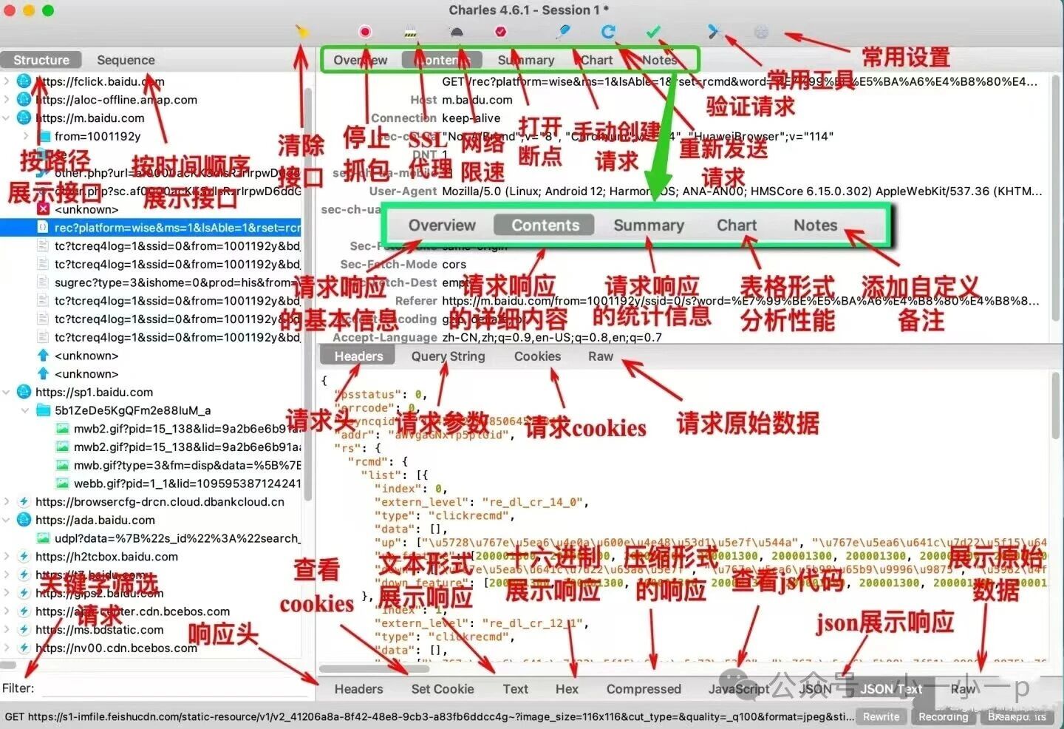Toggle SSL proxying toolbar icon
Image resolution: width=1064 pixels, height=729 pixels.
411,33
